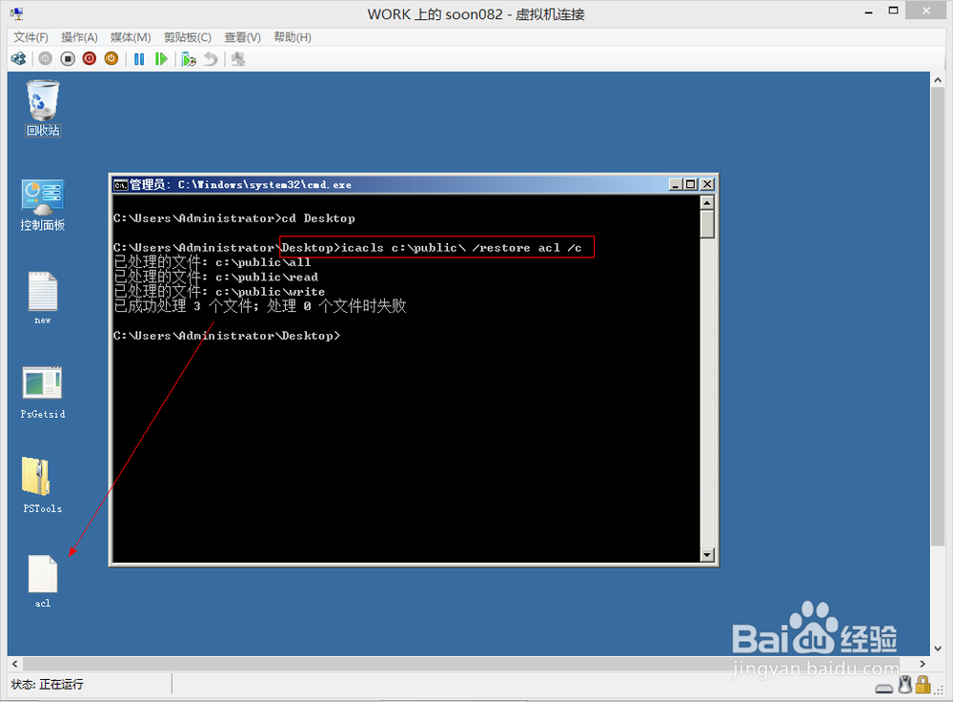Click the VM view horizontal scroll right arrow
The width and height of the screenshot is (953, 702).
pos(923,664)
